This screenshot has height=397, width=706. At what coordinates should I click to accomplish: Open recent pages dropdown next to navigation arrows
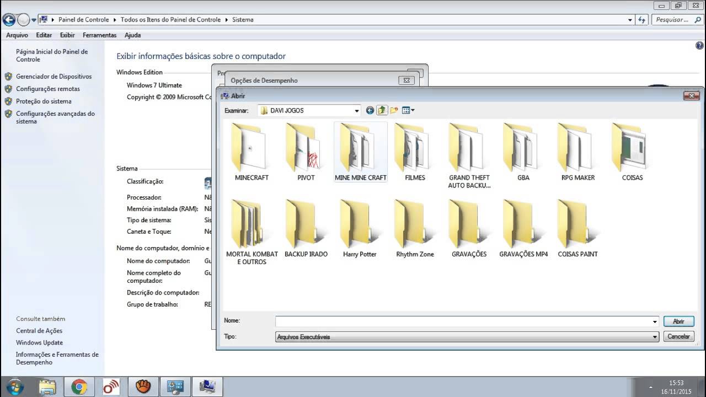point(34,20)
